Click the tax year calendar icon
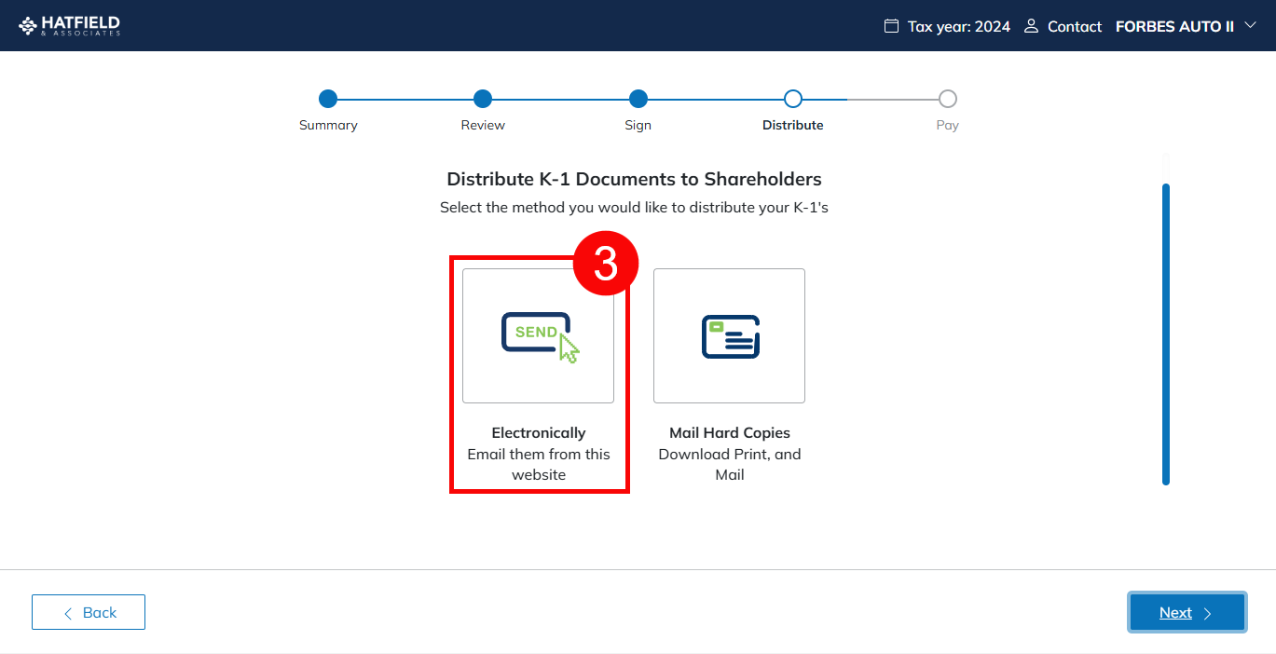The image size is (1276, 654). point(892,26)
